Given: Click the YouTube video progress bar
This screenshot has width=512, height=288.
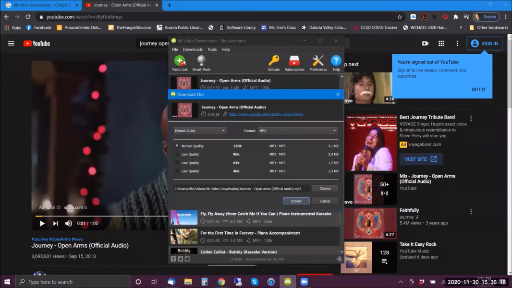Looking at the screenshot, I should point(101,216).
